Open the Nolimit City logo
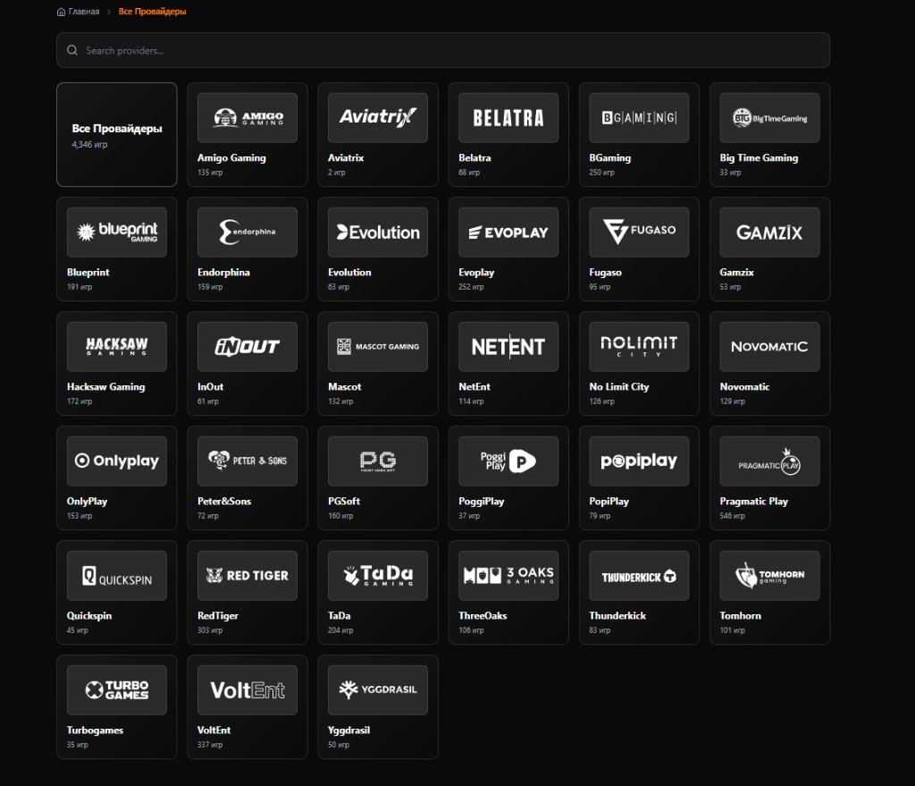 pos(639,346)
